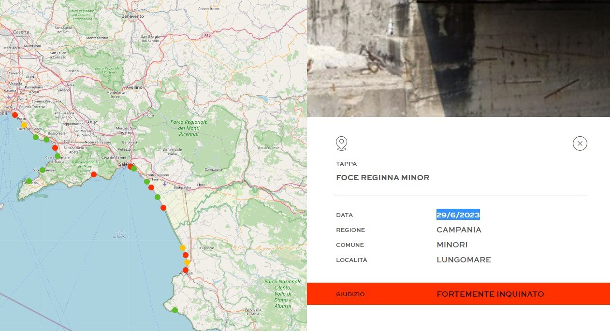The height and width of the screenshot is (331, 610).
Task: Click the Campania regione value
Action: pyautogui.click(x=458, y=230)
